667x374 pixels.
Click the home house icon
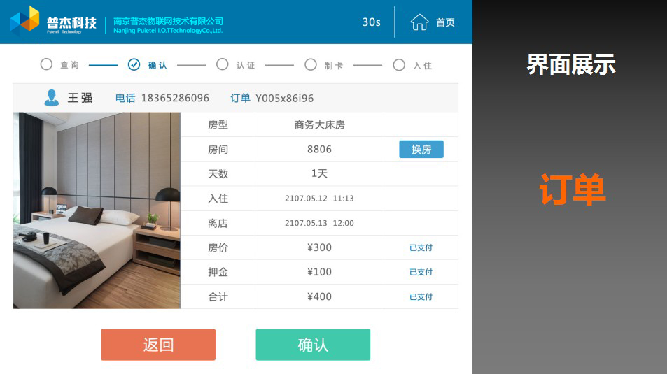coord(419,22)
